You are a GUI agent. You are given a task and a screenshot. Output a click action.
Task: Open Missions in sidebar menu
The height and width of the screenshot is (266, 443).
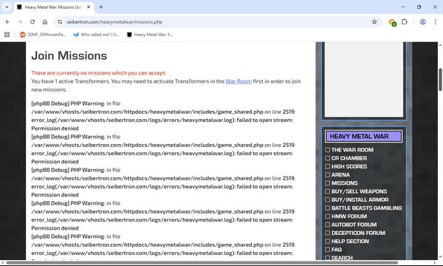click(344, 183)
